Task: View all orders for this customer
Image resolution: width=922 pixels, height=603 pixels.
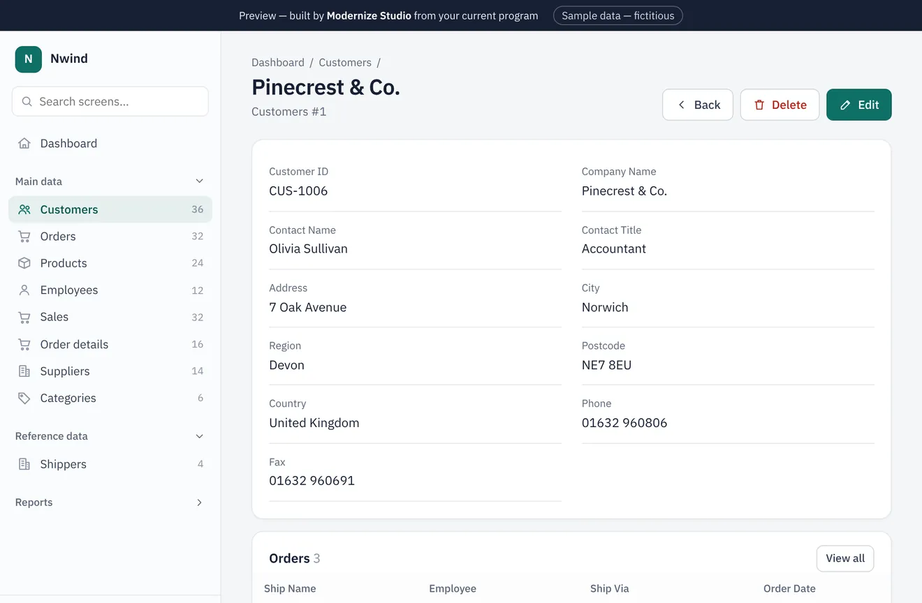Action: [x=845, y=558]
